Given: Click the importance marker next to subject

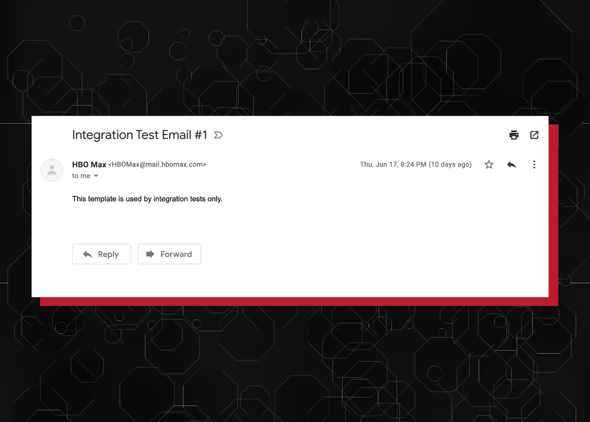Looking at the screenshot, I should pyautogui.click(x=218, y=135).
